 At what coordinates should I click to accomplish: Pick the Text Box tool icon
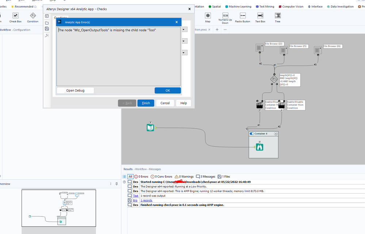point(260,16)
